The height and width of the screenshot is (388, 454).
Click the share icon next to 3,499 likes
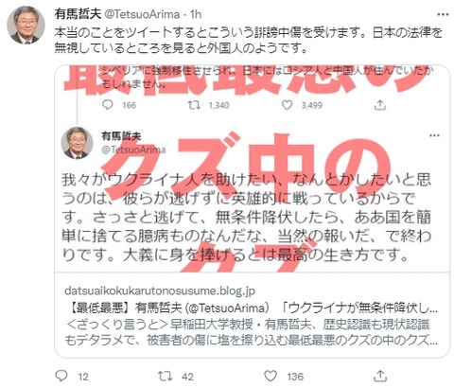(x=380, y=105)
